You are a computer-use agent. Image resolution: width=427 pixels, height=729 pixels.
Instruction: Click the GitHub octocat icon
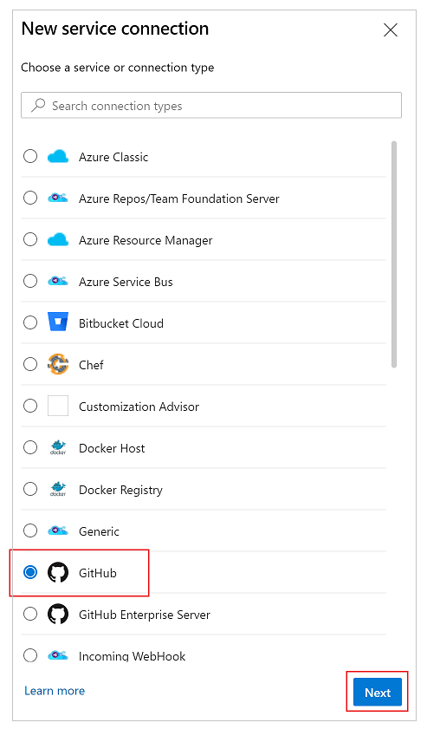[58, 572]
